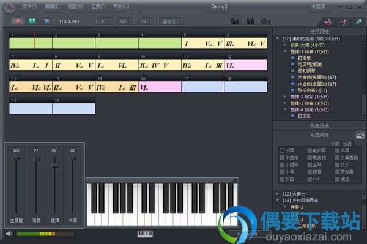Click the 风格预设 panel header
367x244 pixels.
click(319, 125)
